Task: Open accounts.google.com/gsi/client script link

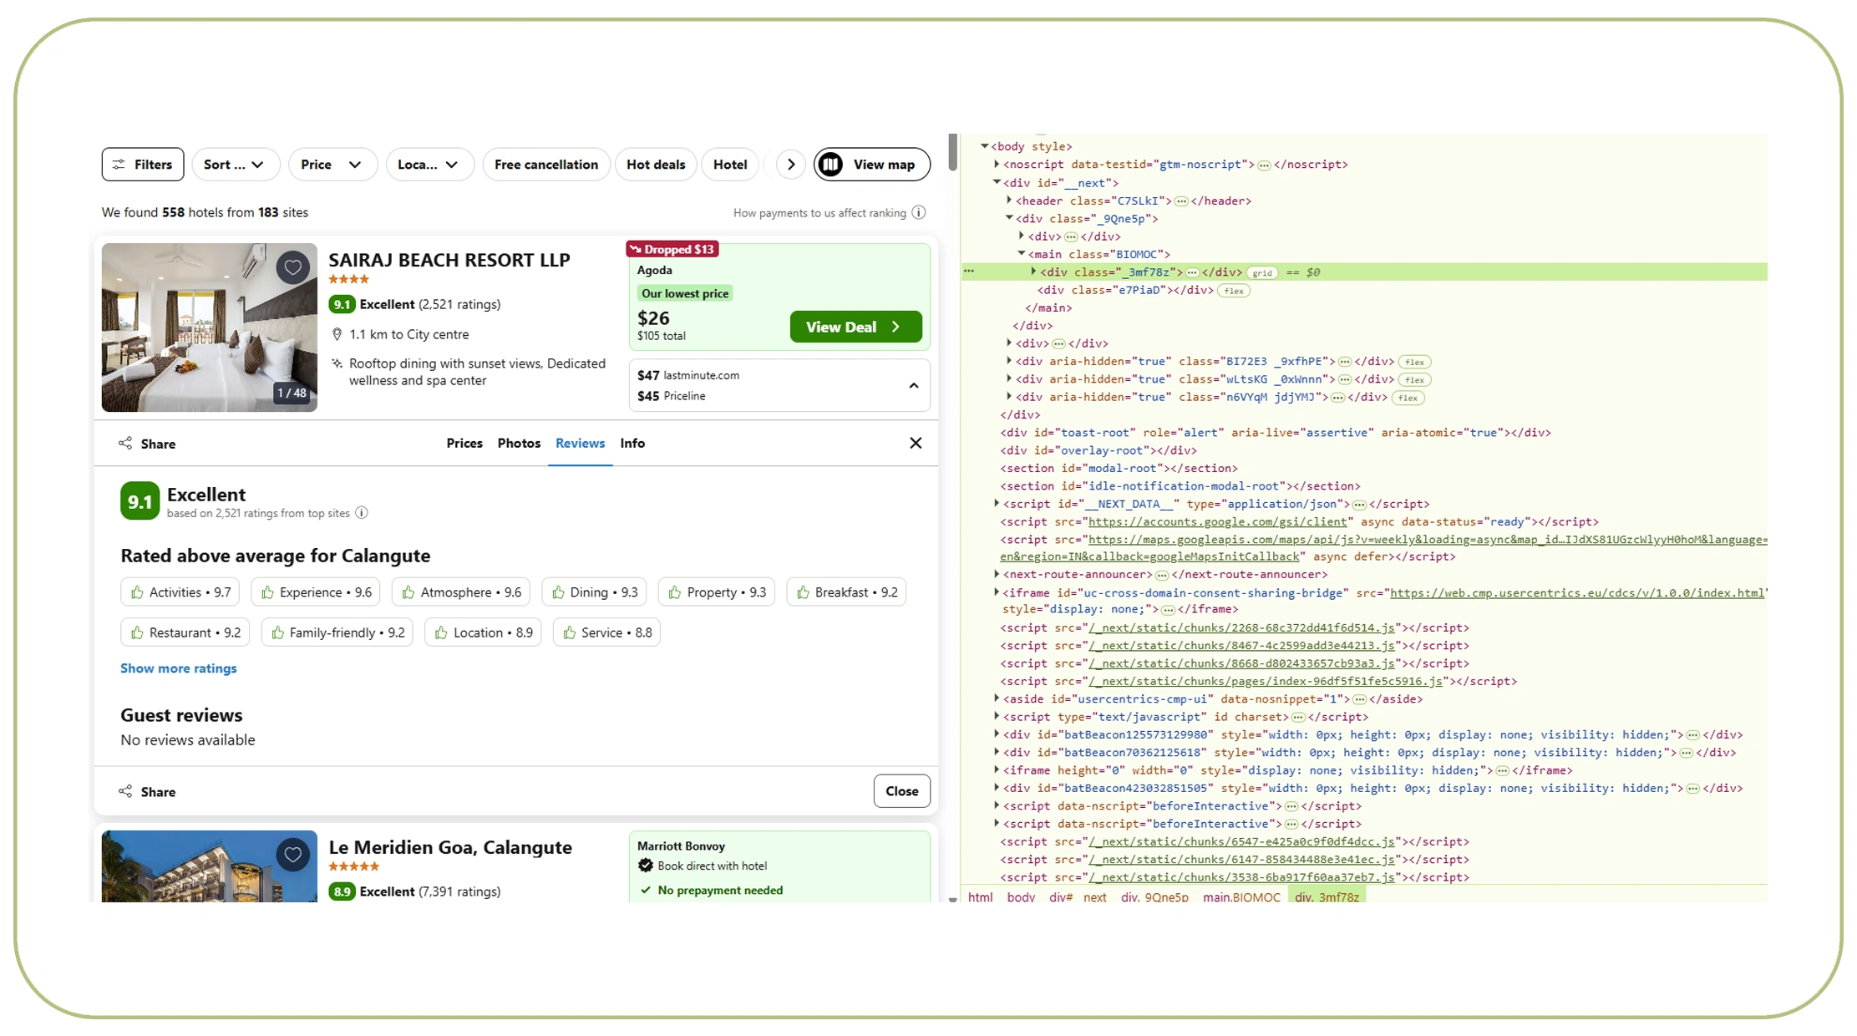Action: (x=1217, y=522)
